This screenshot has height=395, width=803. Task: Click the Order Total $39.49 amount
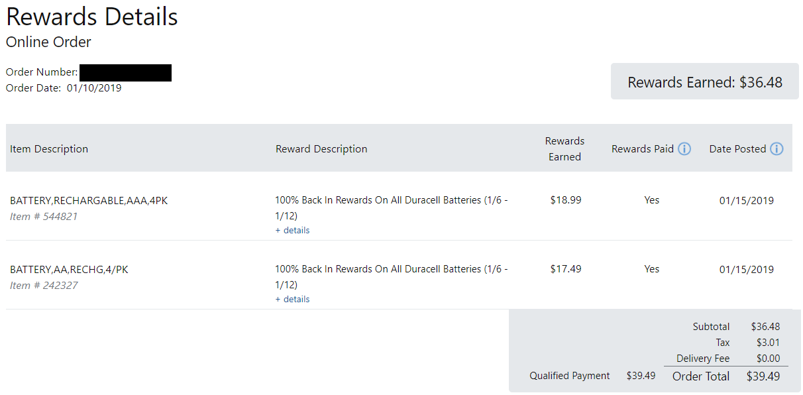click(763, 376)
